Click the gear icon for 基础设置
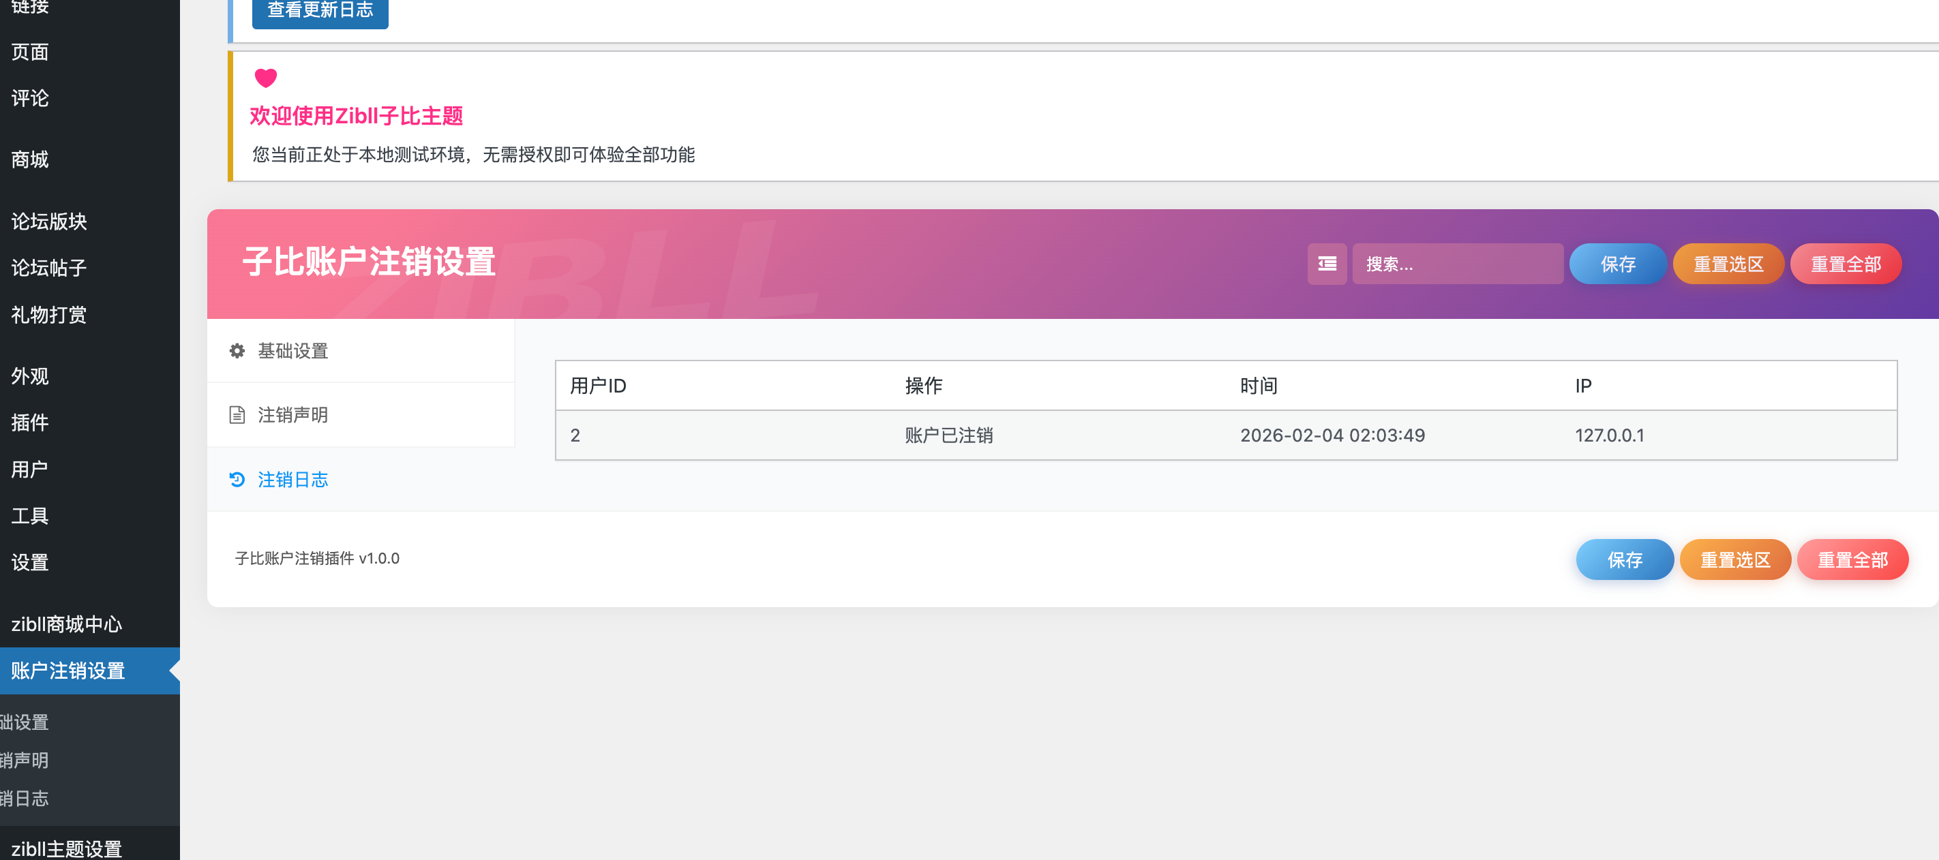Image resolution: width=1939 pixels, height=860 pixels. 237,351
